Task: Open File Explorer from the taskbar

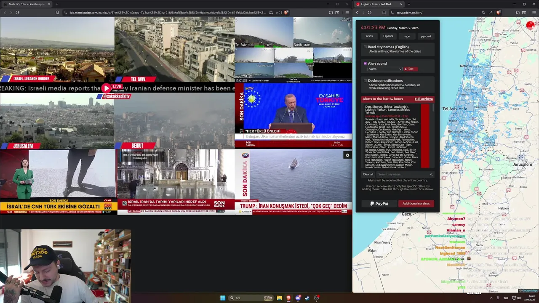Action: [x=279, y=298]
